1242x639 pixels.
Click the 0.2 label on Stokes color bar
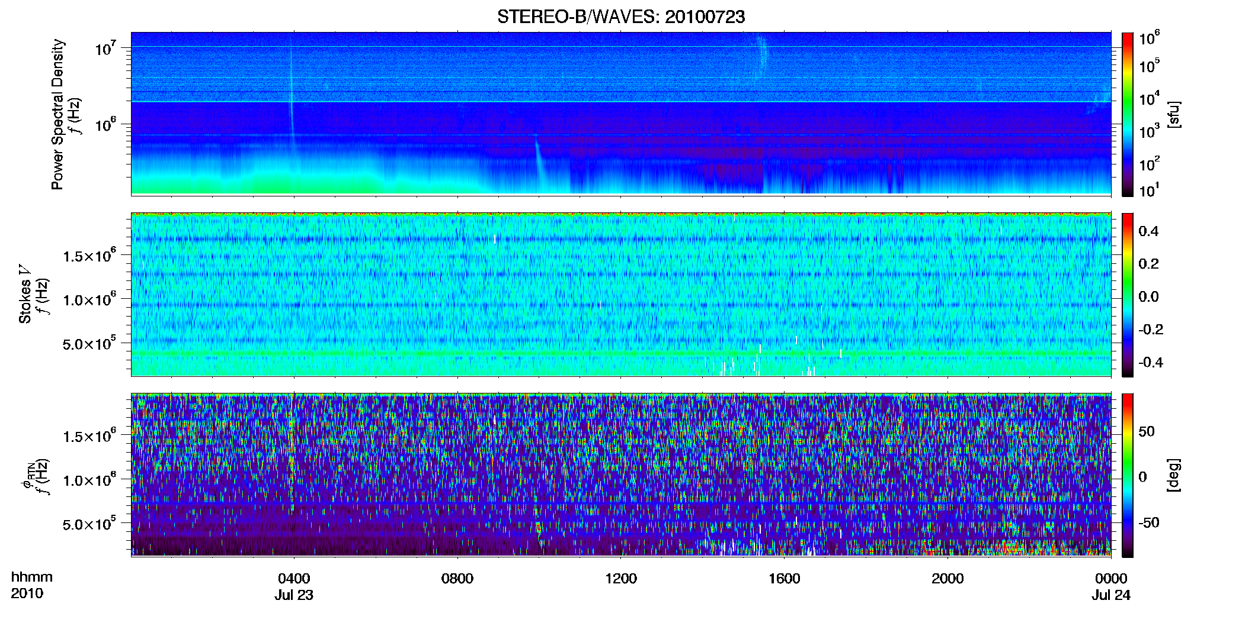pos(1148,264)
